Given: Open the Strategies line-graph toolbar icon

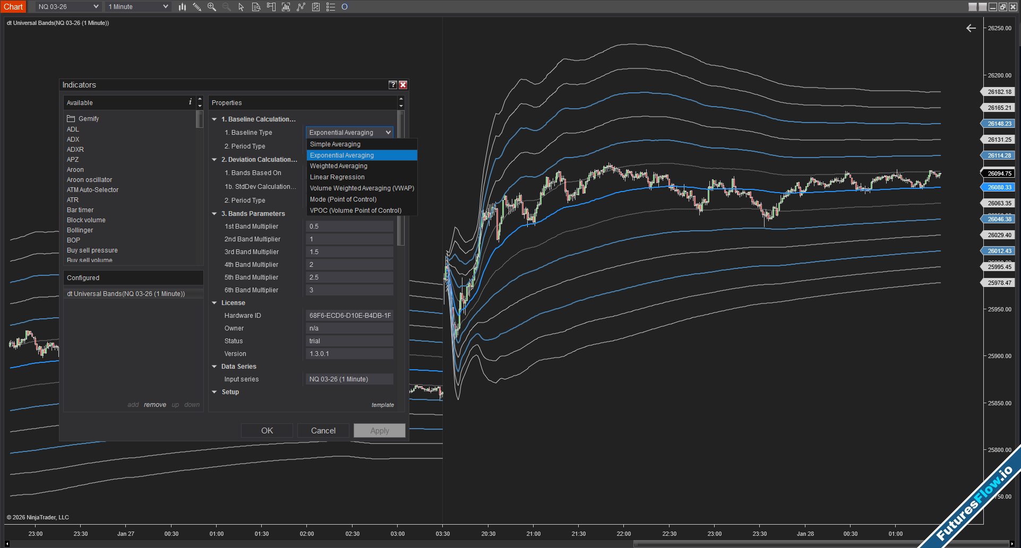Looking at the screenshot, I should [x=301, y=7].
